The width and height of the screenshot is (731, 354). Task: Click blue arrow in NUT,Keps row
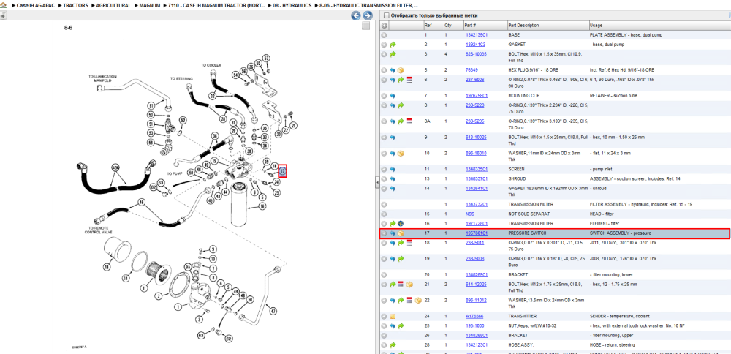coord(393,325)
